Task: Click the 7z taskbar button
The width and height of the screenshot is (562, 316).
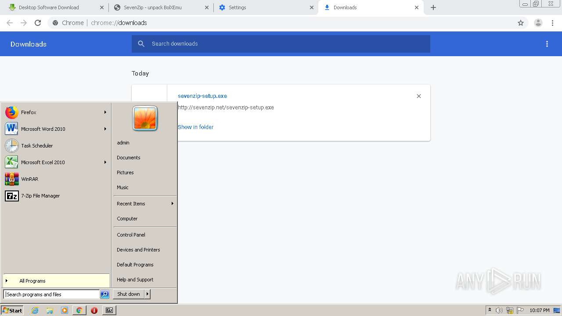Action: pyautogui.click(x=109, y=310)
